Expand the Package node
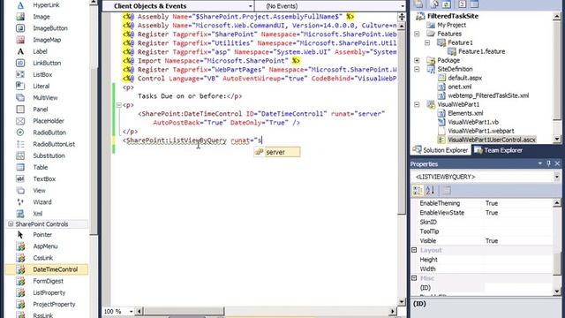565x318 pixels. [x=417, y=60]
